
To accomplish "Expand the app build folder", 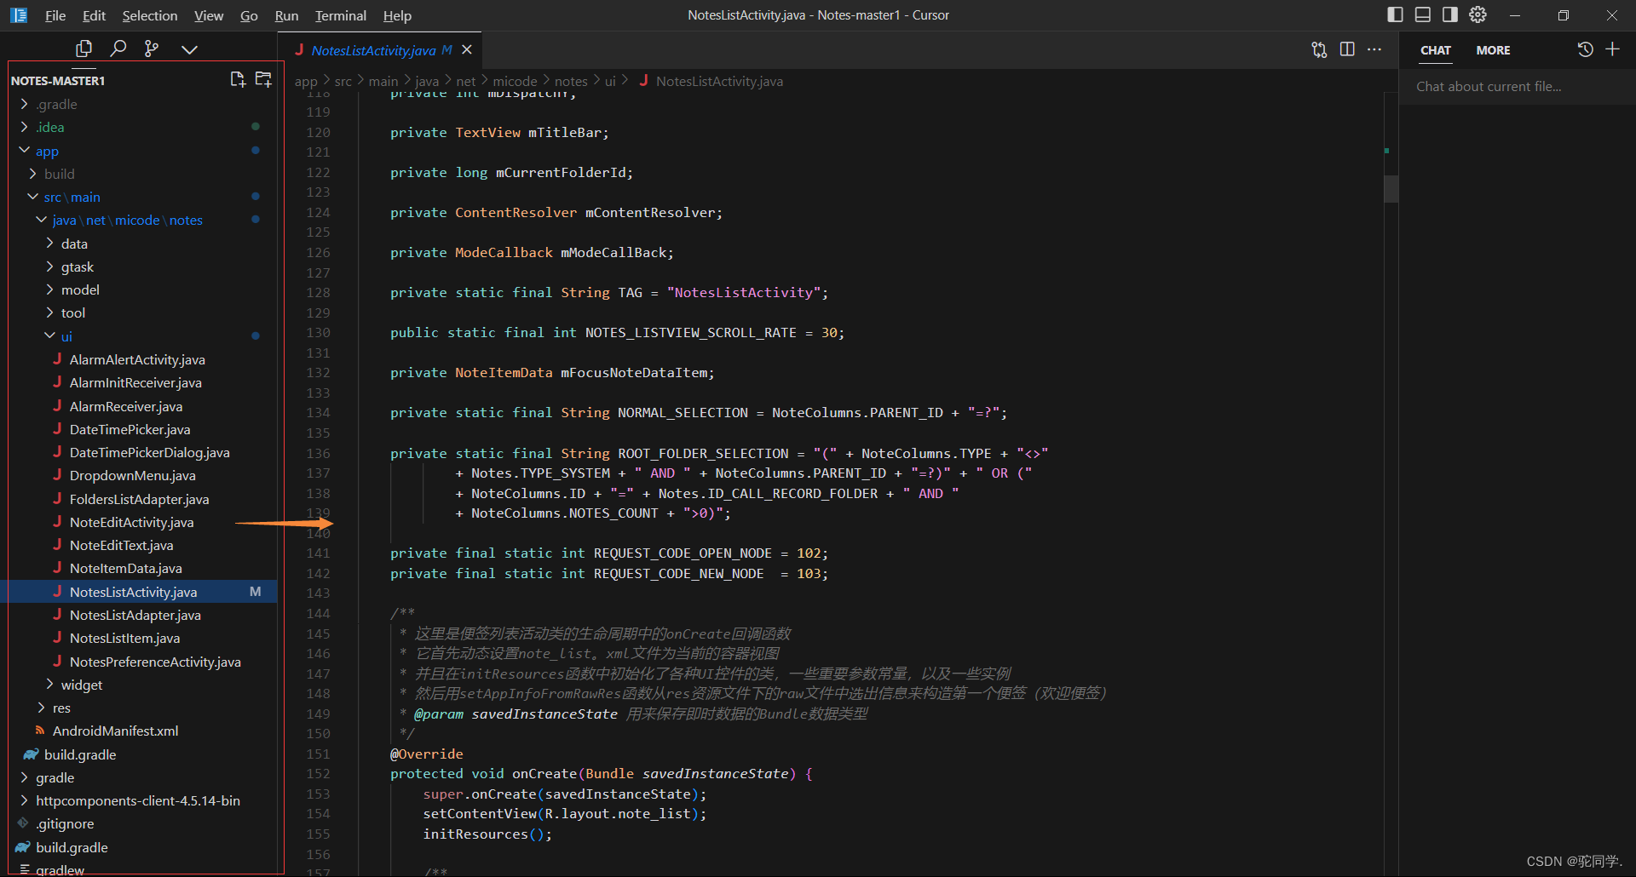I will point(59,174).
